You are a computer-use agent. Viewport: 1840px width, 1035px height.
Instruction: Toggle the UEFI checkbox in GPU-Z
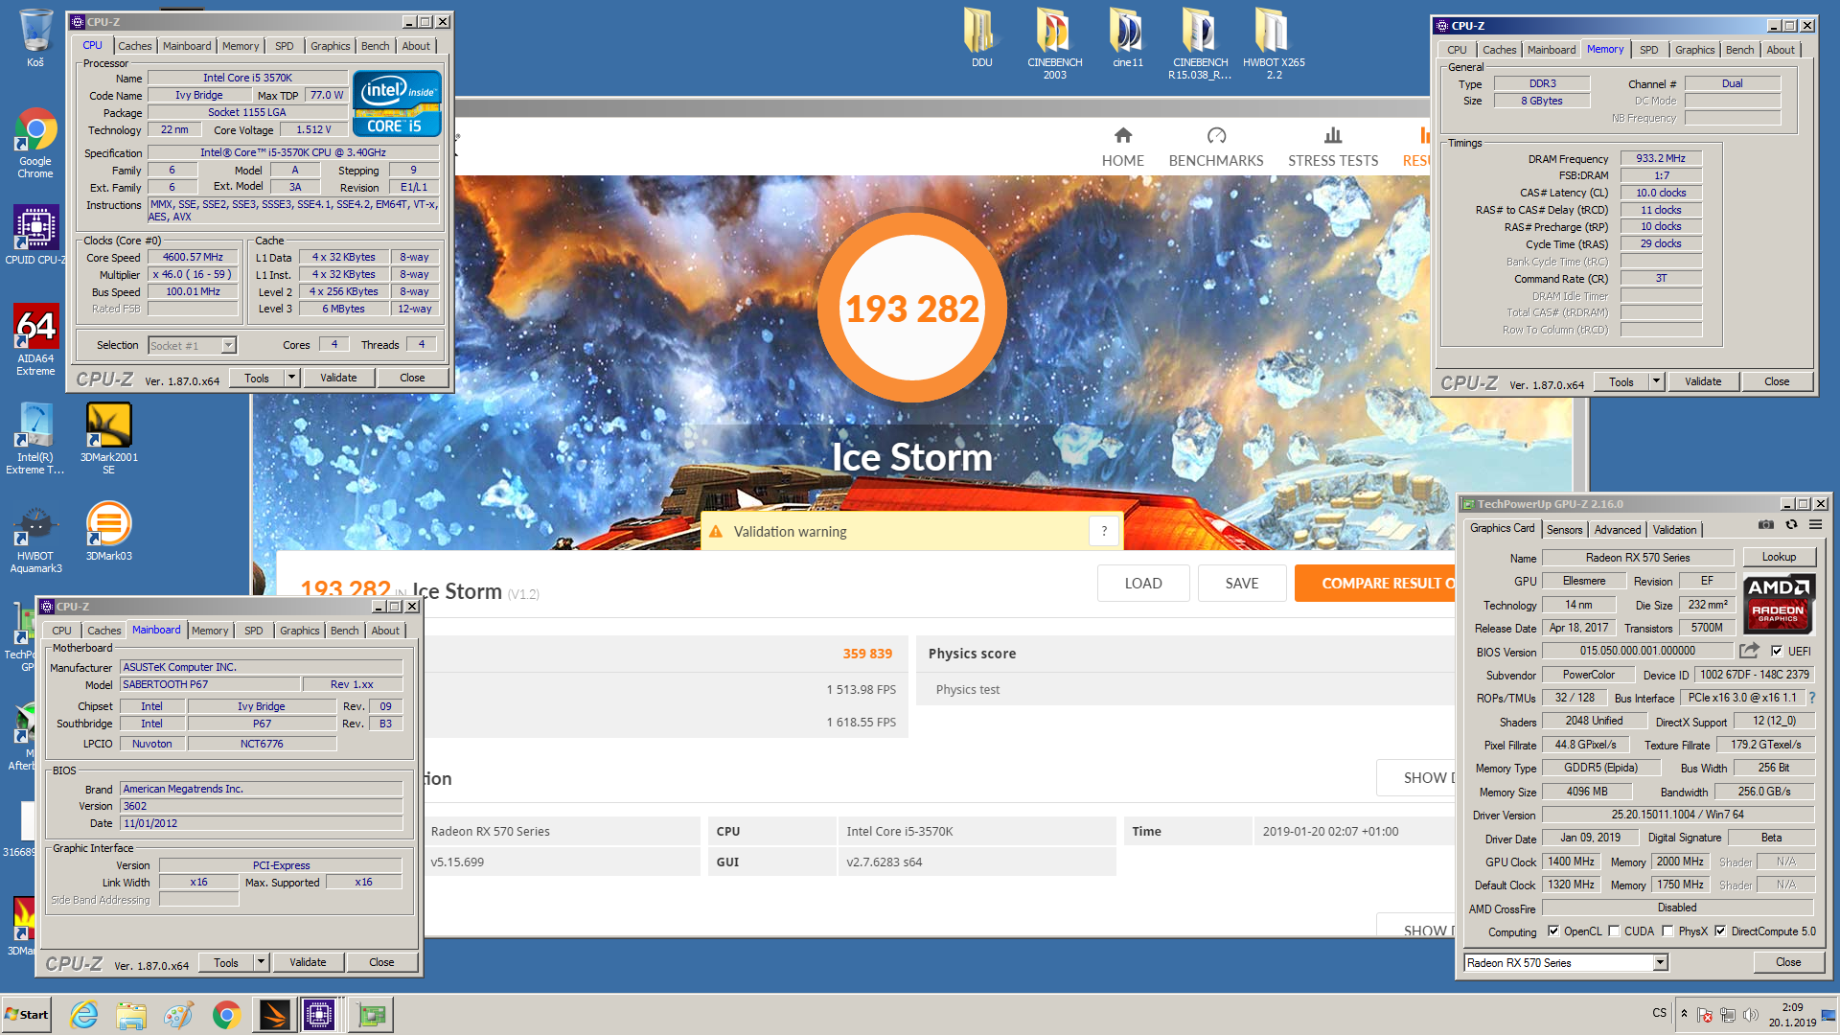[1777, 651]
